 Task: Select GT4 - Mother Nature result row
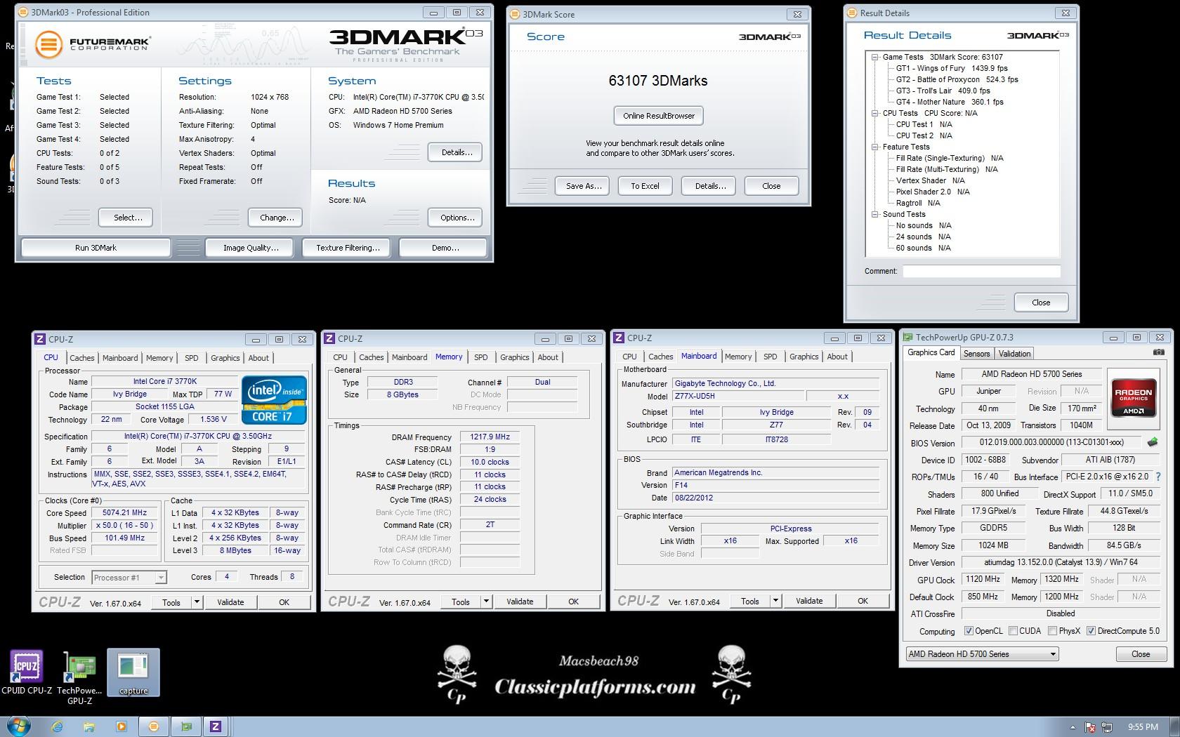coord(950,102)
